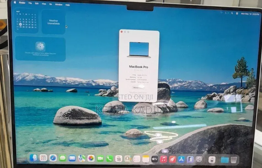
Task: Open the Edit menu
Action: click(37, 4)
